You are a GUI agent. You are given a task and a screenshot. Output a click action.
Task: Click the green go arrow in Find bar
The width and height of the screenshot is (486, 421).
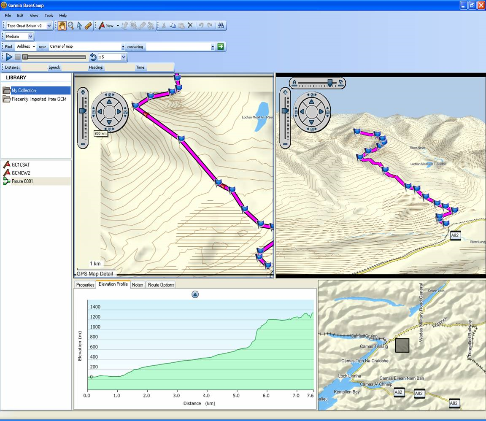click(221, 46)
